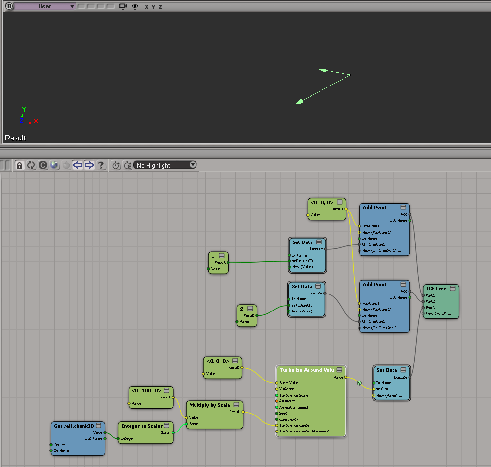
Task: Open help with the question mark icon
Action: click(101, 165)
